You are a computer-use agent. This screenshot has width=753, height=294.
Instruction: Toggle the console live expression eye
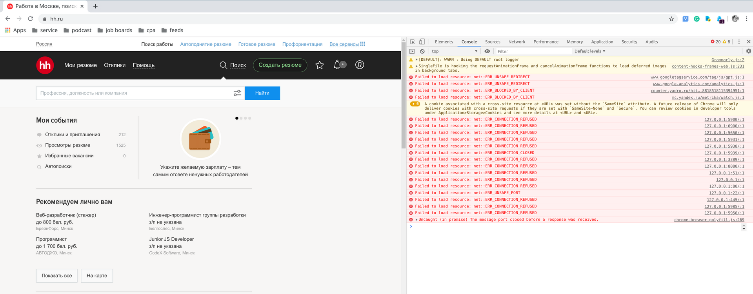point(487,51)
